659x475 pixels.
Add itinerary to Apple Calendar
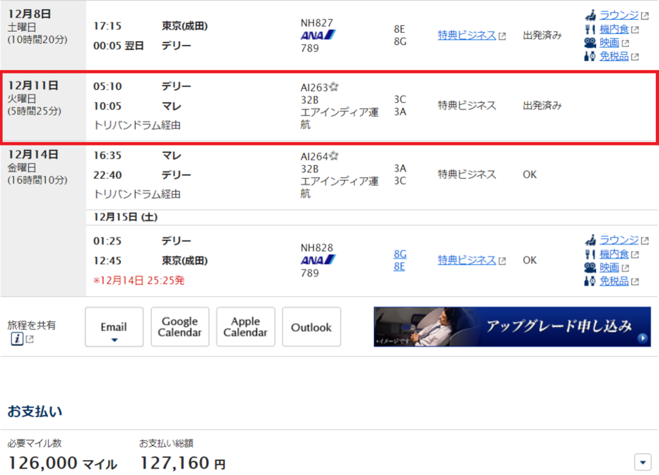tap(245, 327)
